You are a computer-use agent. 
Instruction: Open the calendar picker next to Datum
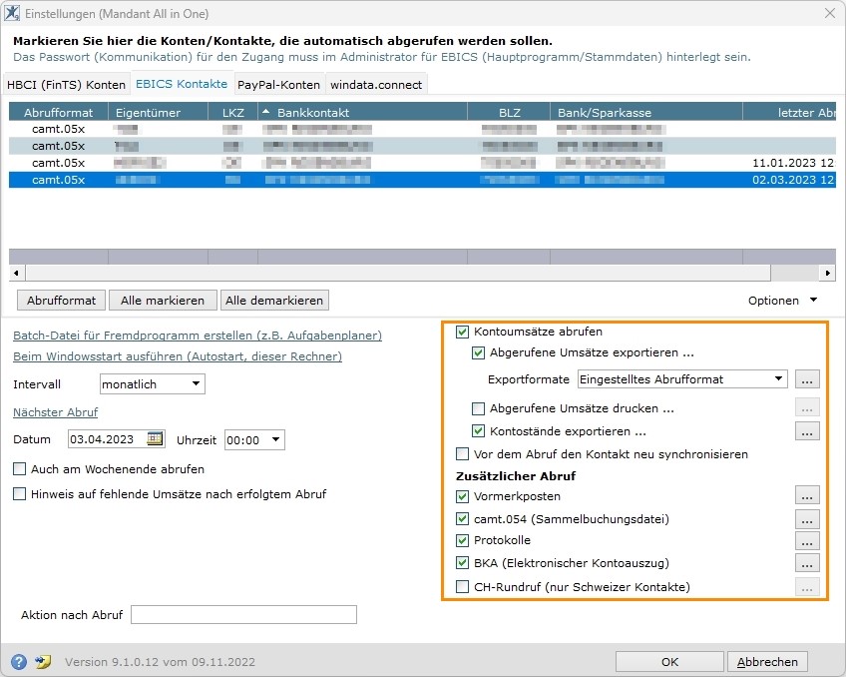click(155, 439)
